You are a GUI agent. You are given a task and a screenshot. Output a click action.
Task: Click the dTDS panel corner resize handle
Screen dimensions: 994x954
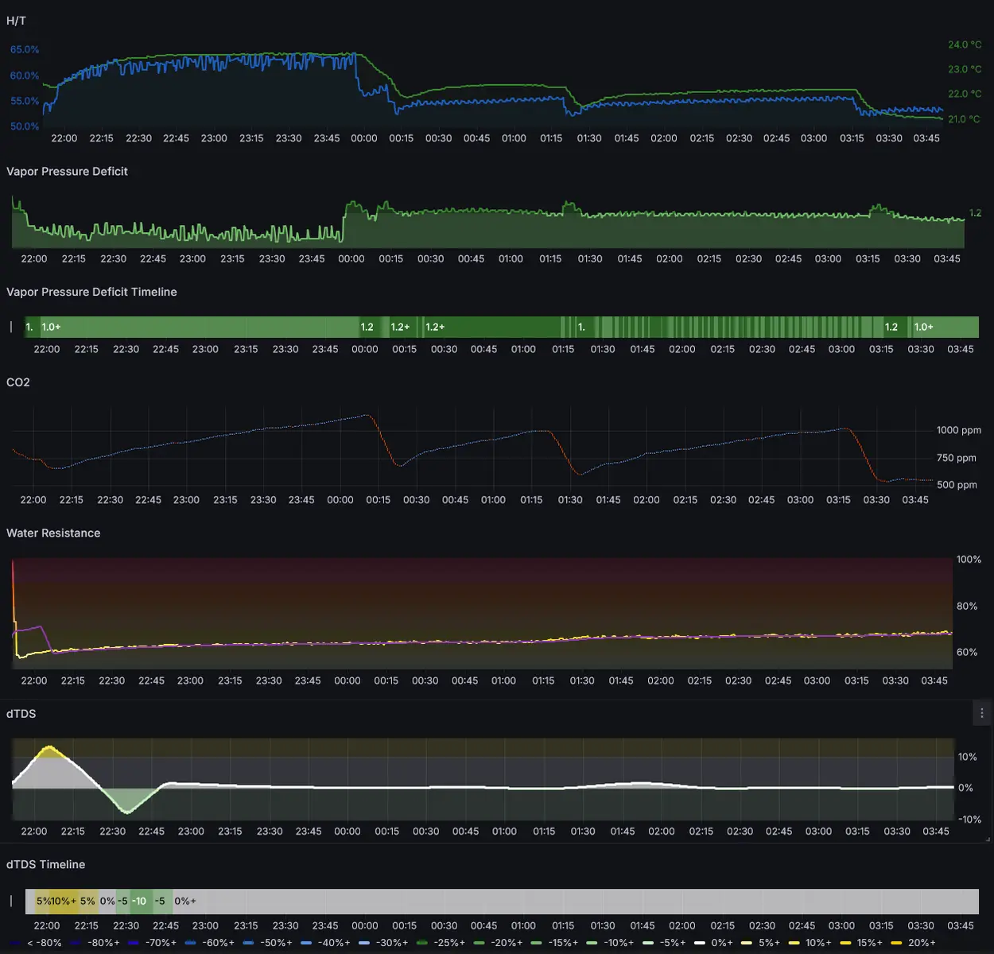[988, 839]
